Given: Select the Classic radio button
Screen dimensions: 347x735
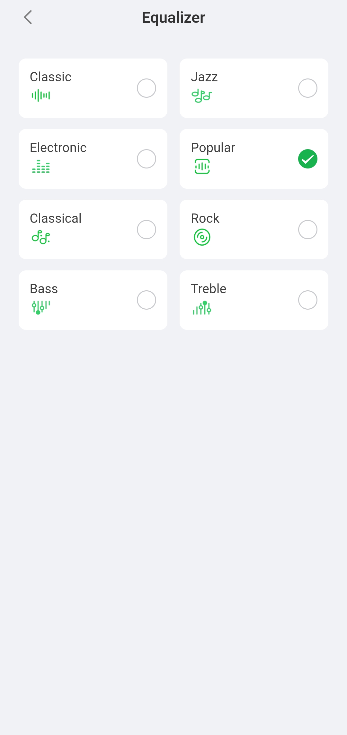Looking at the screenshot, I should click(x=147, y=88).
